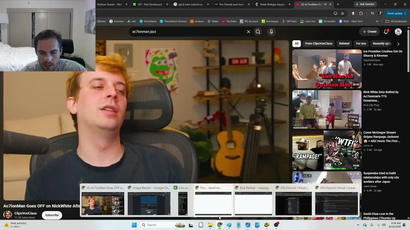Open the Create dropdown button
This screenshot has width=410, height=230.
[369, 32]
